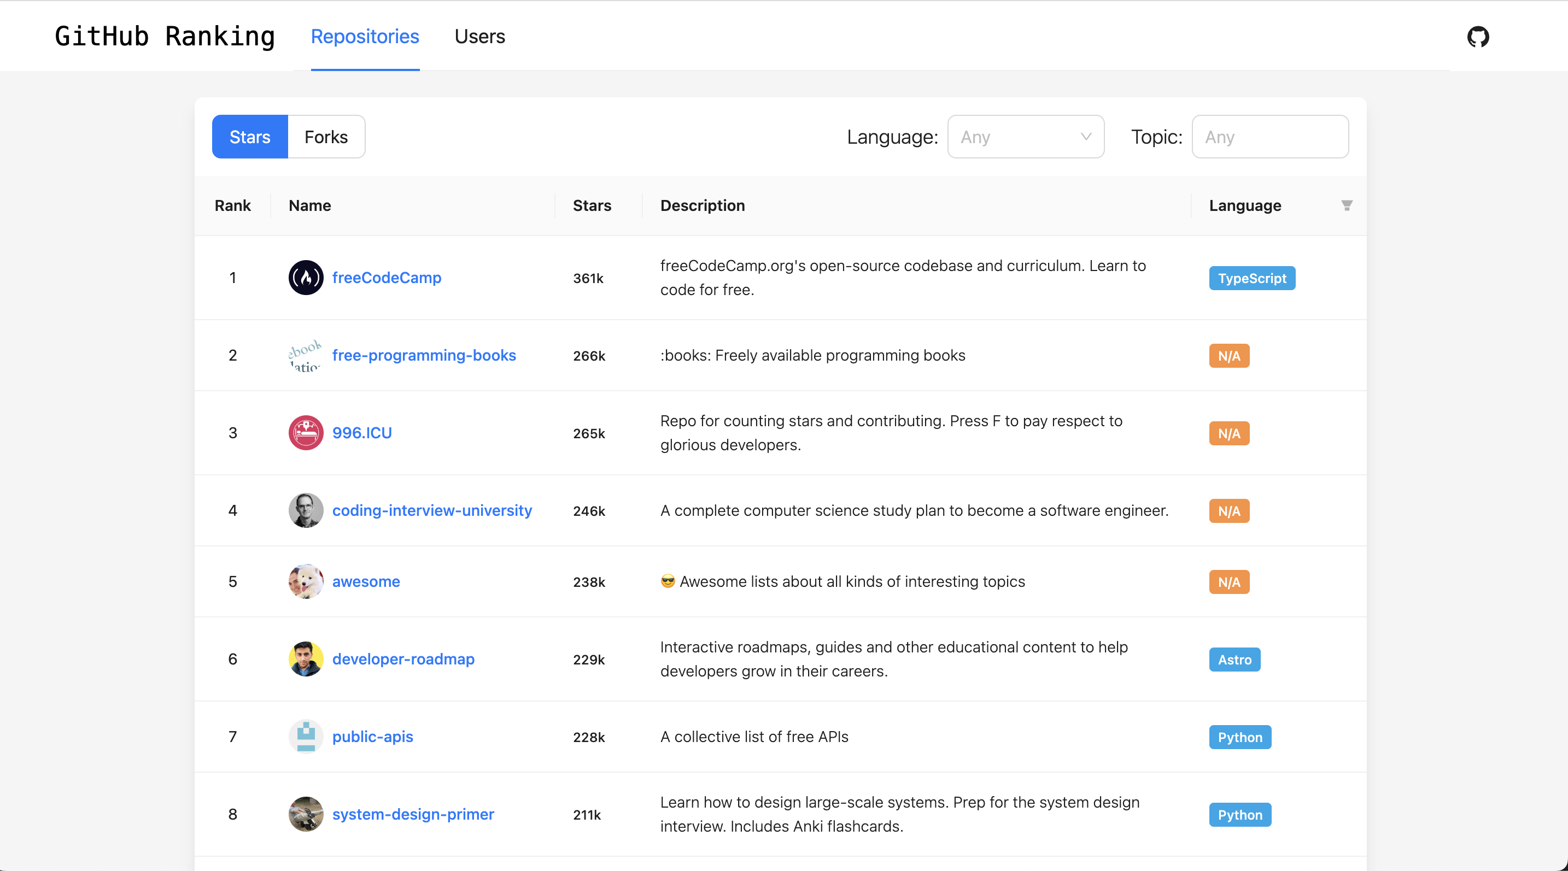Click the system-design-primer avatar
Screen dimensions: 1568x871
tap(306, 814)
